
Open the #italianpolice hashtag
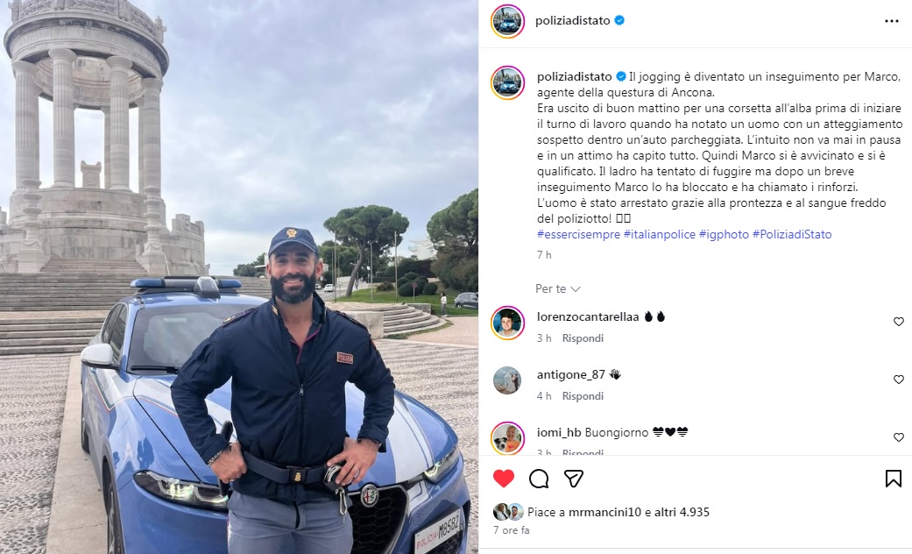pos(659,234)
